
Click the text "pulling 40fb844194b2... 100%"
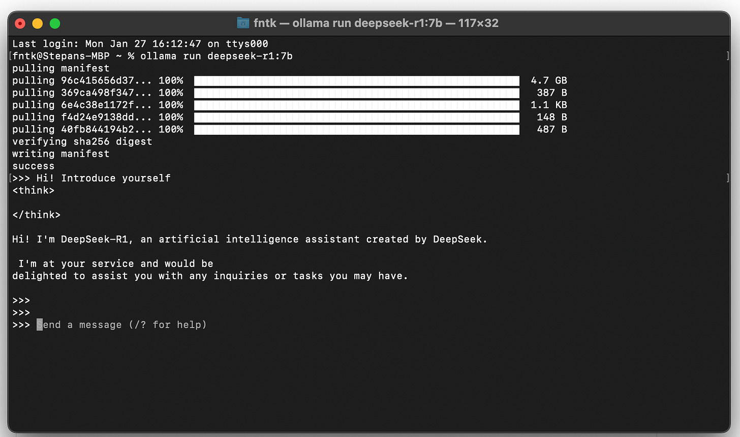(x=98, y=129)
